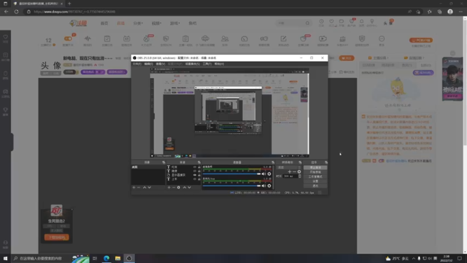Expand the 游戏 dropdown in Douyu navigation
This screenshot has width=467, height=263.
[x=175, y=23]
